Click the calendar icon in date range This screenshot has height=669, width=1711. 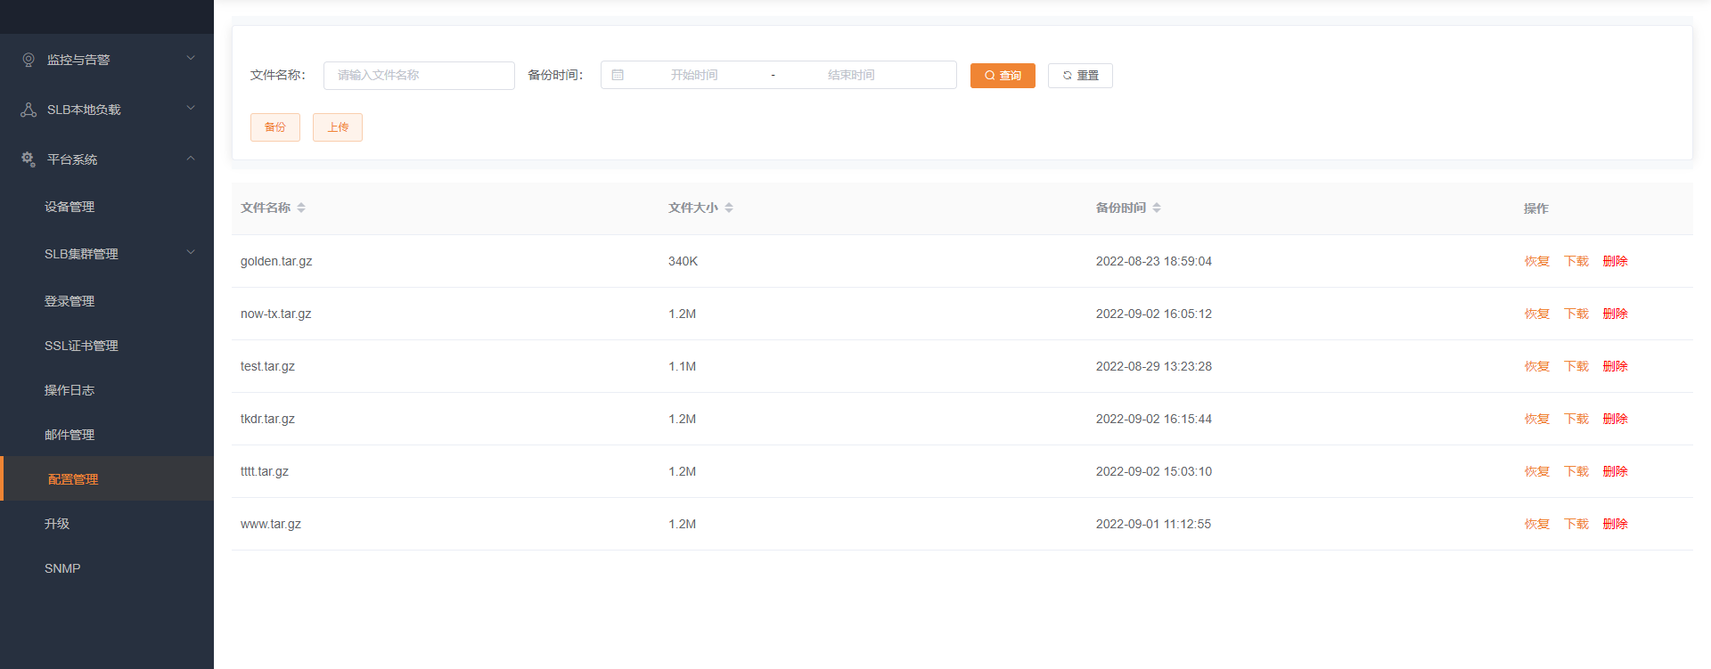tap(618, 76)
